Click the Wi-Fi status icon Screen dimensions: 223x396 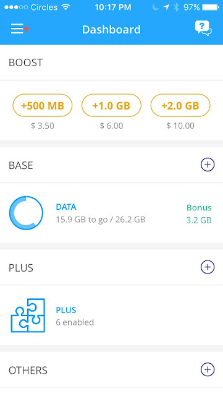(x=66, y=7)
